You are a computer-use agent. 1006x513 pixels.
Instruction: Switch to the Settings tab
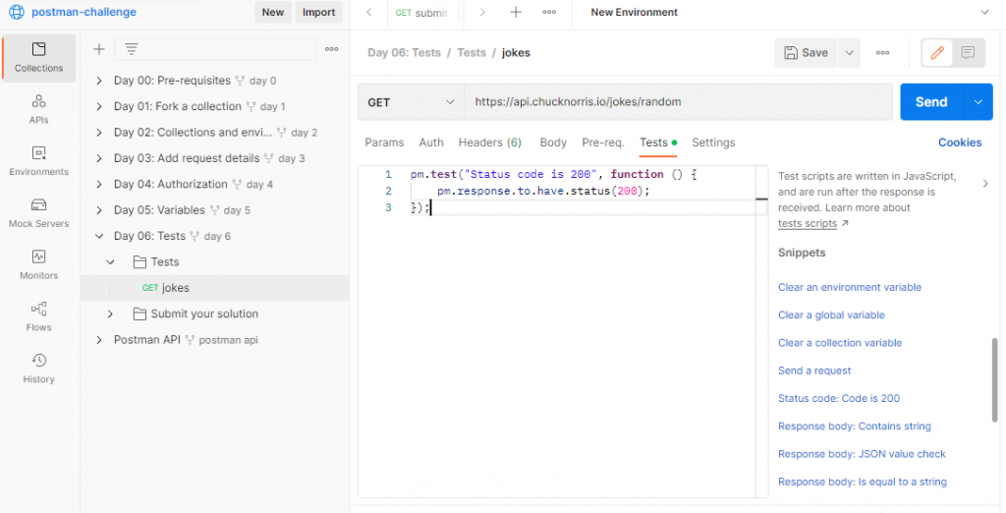(713, 142)
